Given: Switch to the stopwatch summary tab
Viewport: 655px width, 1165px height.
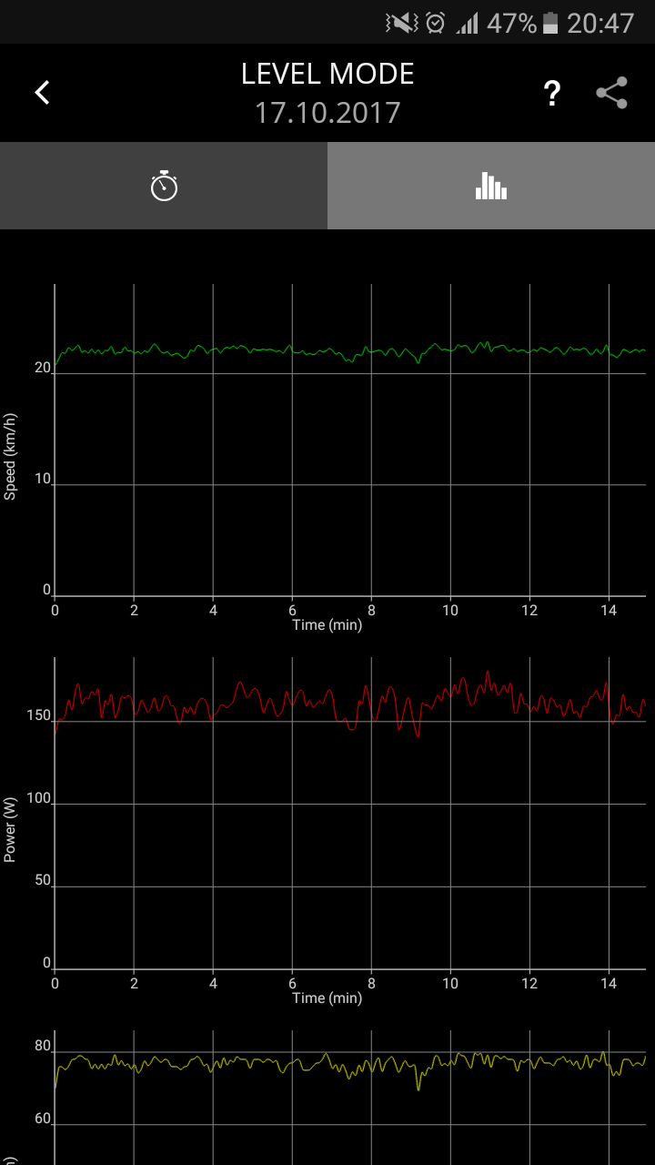Looking at the screenshot, I should coord(164,186).
